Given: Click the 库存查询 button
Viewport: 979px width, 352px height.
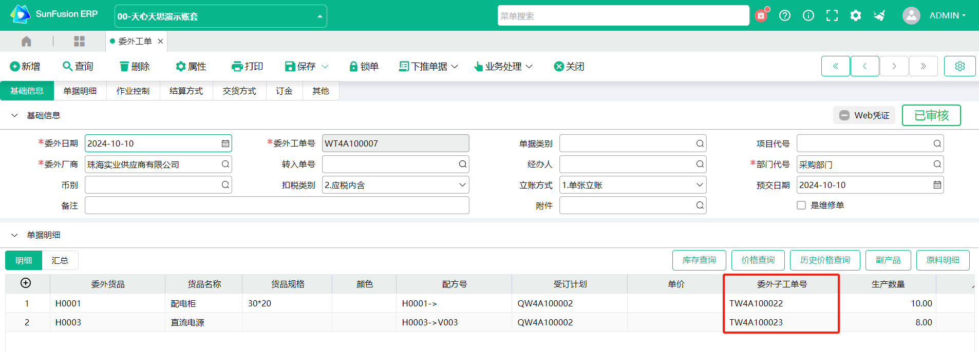Looking at the screenshot, I should [699, 260].
